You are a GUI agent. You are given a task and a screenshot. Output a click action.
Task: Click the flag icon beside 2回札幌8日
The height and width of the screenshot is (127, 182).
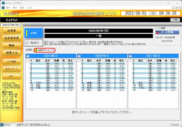coord(28,56)
